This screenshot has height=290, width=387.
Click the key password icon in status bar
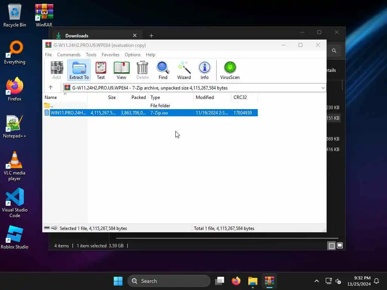(54, 228)
